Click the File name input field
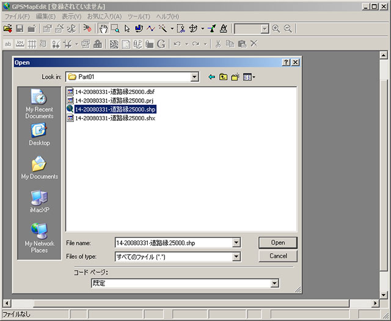391x321 pixels. pos(173,243)
